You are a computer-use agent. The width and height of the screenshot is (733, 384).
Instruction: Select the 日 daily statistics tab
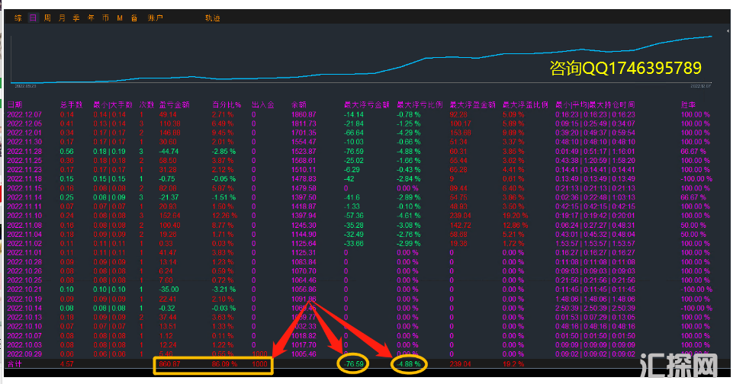coord(33,18)
